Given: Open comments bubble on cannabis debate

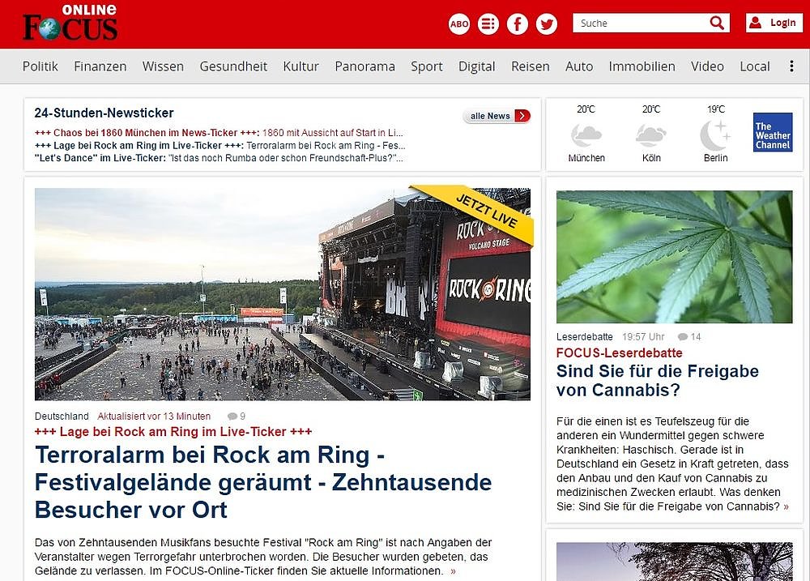Looking at the screenshot, I should click(x=683, y=337).
